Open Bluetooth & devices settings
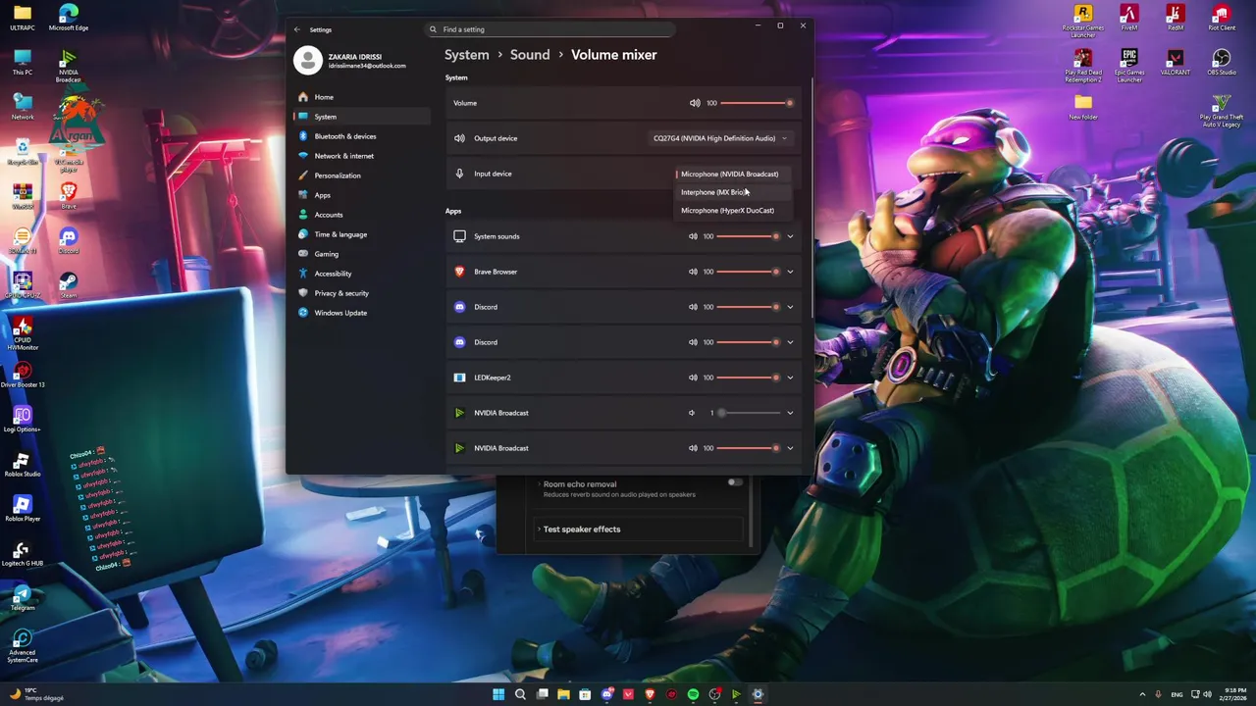 pos(361,136)
